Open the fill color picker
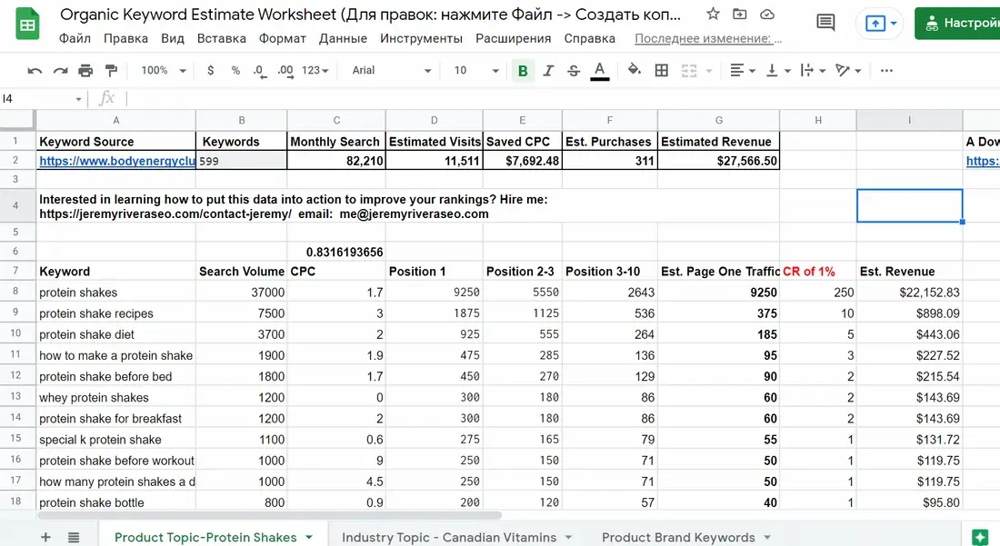This screenshot has height=546, width=1000. tap(634, 70)
